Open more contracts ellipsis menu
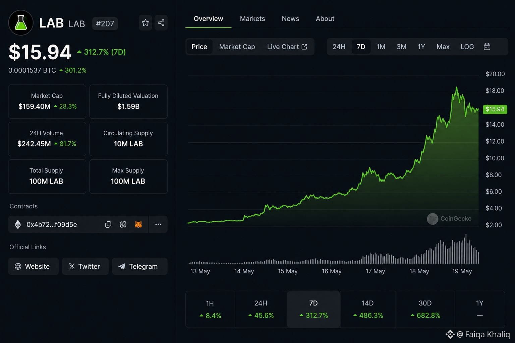 [x=158, y=224]
